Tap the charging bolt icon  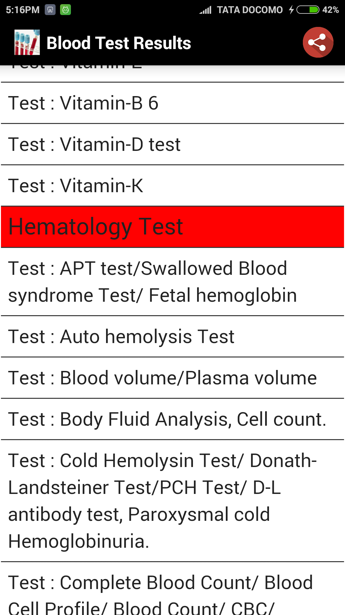291,10
